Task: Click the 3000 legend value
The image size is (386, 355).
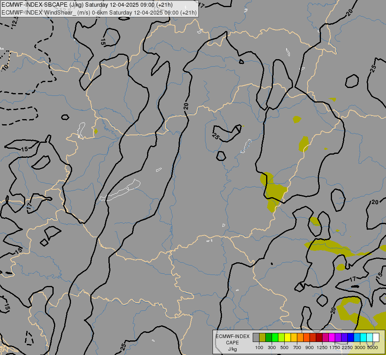Action: (360, 348)
